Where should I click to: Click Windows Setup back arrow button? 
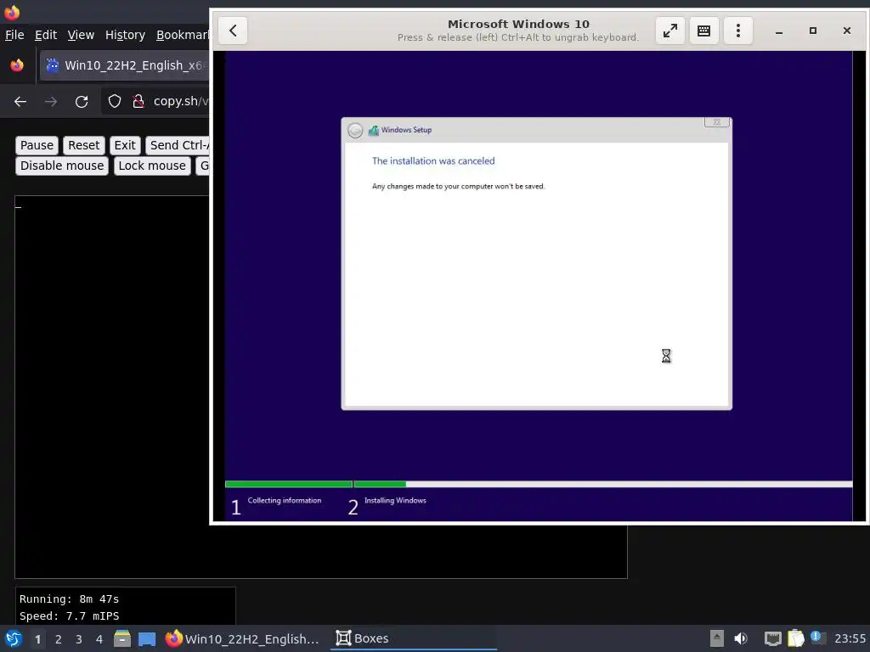[355, 130]
